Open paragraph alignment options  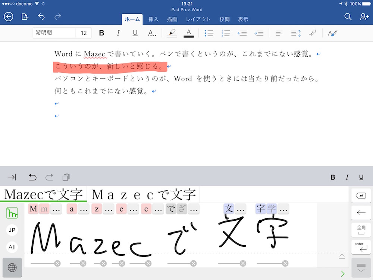coord(279,33)
